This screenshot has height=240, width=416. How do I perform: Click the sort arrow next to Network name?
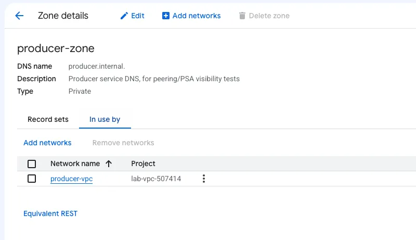[x=109, y=164]
